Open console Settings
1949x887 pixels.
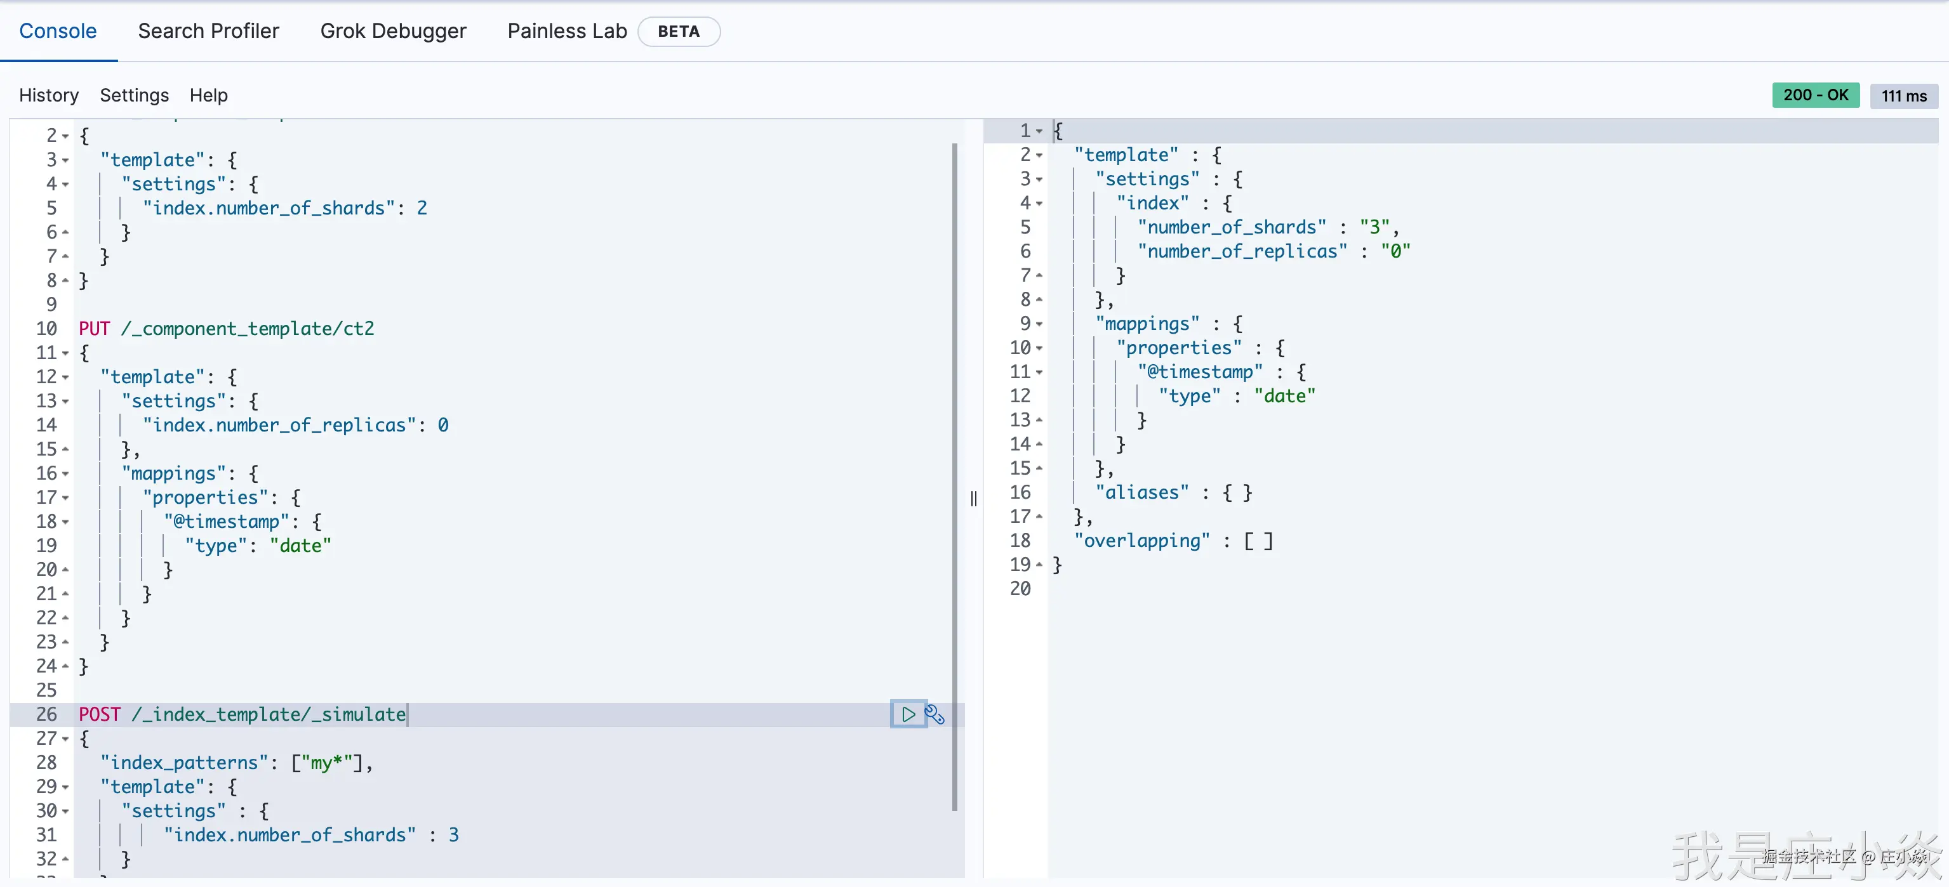pos(134,95)
